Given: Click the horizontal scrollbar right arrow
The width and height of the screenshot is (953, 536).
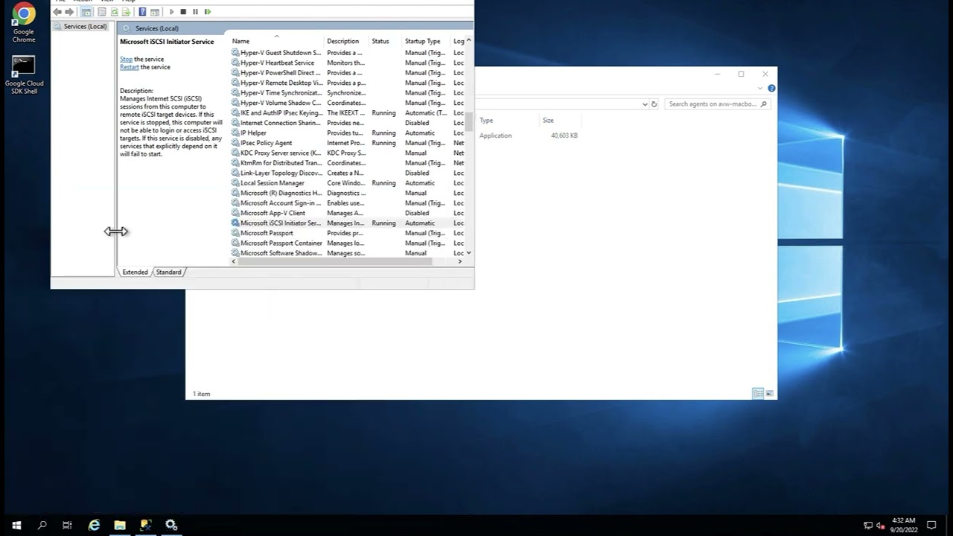Looking at the screenshot, I should tap(459, 261).
